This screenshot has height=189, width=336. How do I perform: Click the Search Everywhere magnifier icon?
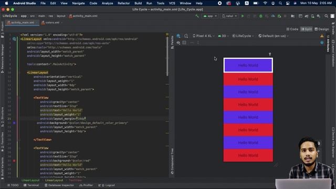[326, 16]
